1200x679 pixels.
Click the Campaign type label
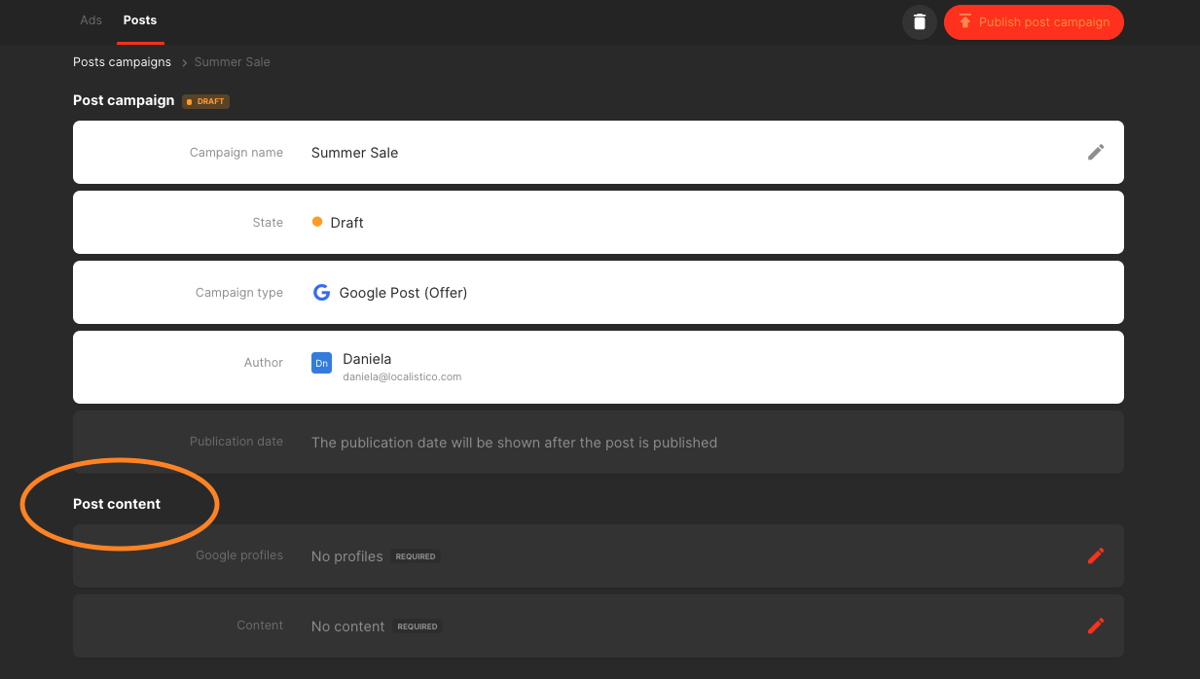click(x=239, y=293)
